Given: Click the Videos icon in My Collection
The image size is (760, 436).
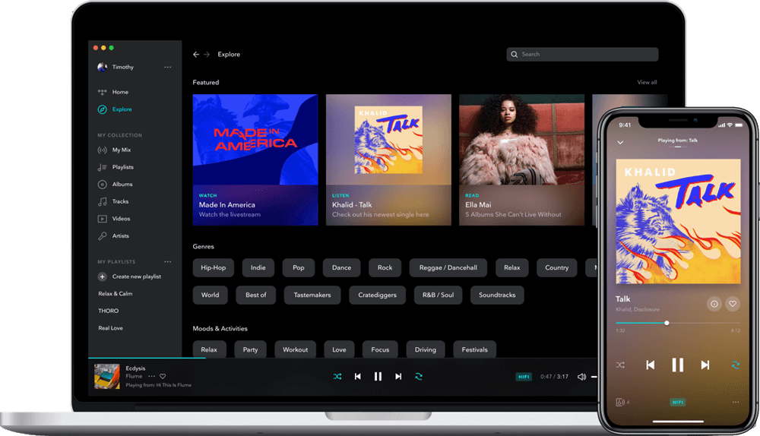Looking at the screenshot, I should (102, 219).
